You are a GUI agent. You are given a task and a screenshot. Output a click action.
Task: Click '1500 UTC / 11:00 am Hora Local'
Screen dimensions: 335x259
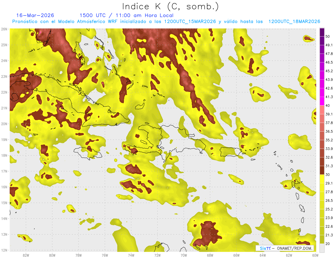[126, 15]
